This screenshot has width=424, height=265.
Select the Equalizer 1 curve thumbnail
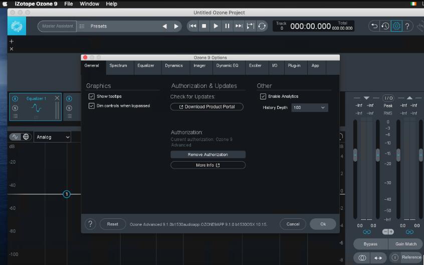[36, 108]
